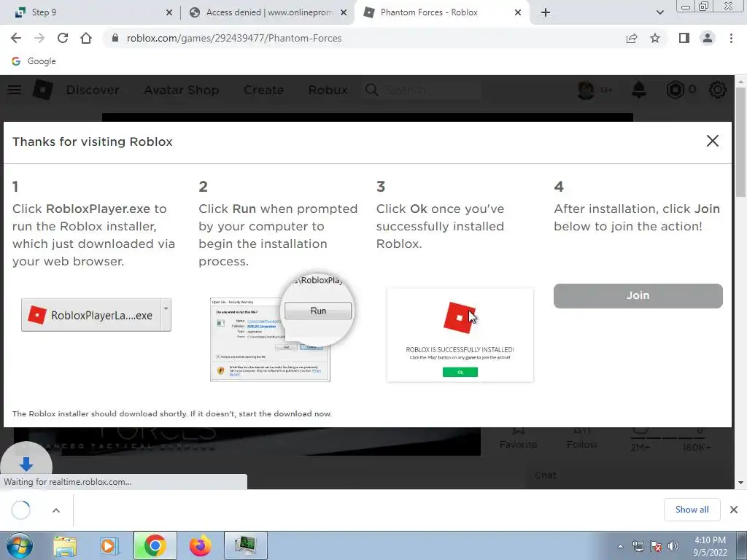The image size is (747, 560).
Task: Click the gray Join button
Action: pos(638,296)
